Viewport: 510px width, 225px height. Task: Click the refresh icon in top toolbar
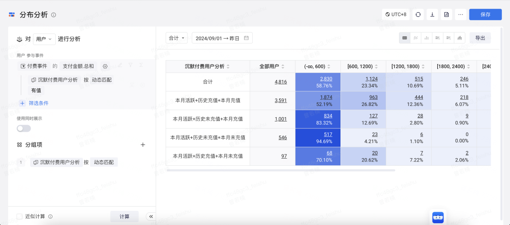tap(418, 15)
